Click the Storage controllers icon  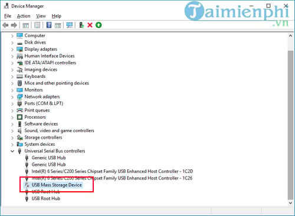point(19,138)
